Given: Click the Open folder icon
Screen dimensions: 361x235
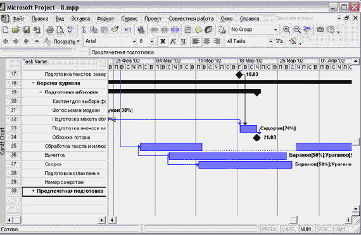Looking at the screenshot, I should (x=16, y=30).
